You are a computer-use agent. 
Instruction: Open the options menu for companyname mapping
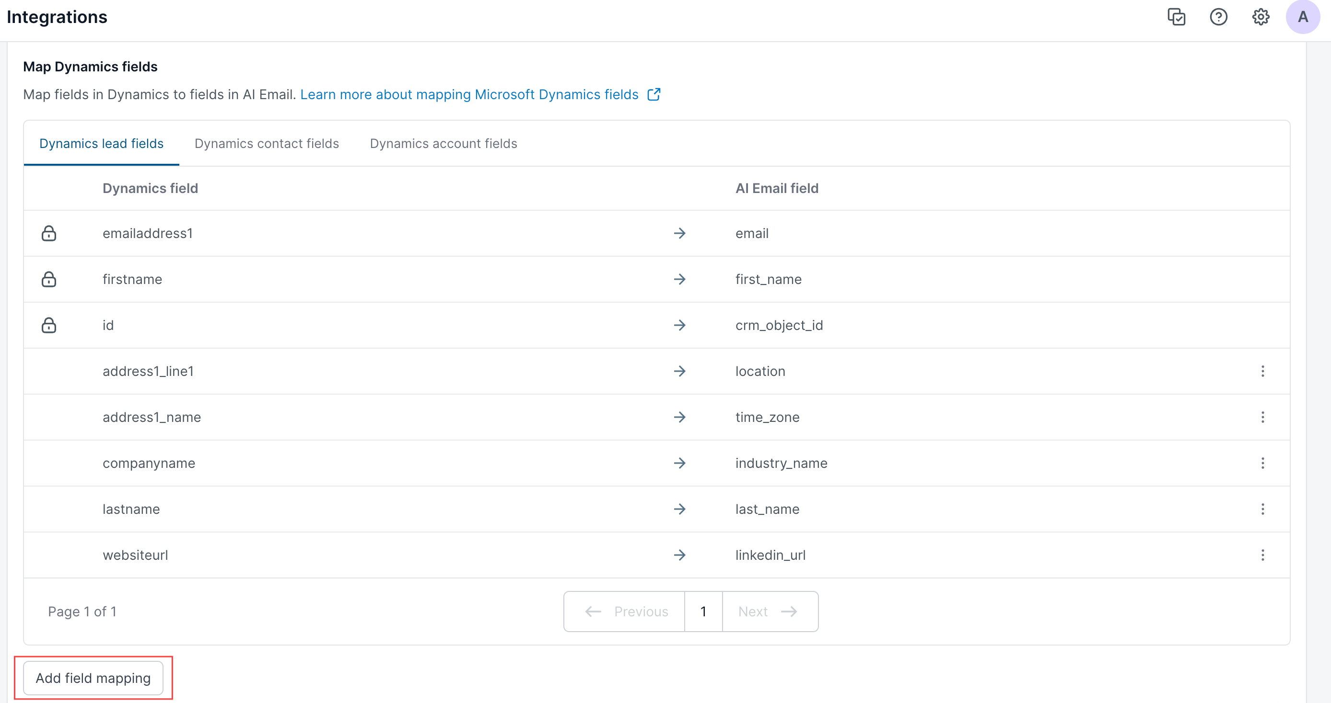tap(1263, 463)
